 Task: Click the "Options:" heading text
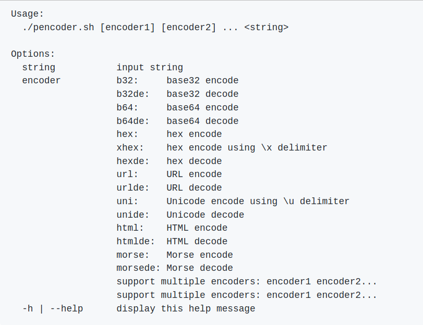coord(33,54)
